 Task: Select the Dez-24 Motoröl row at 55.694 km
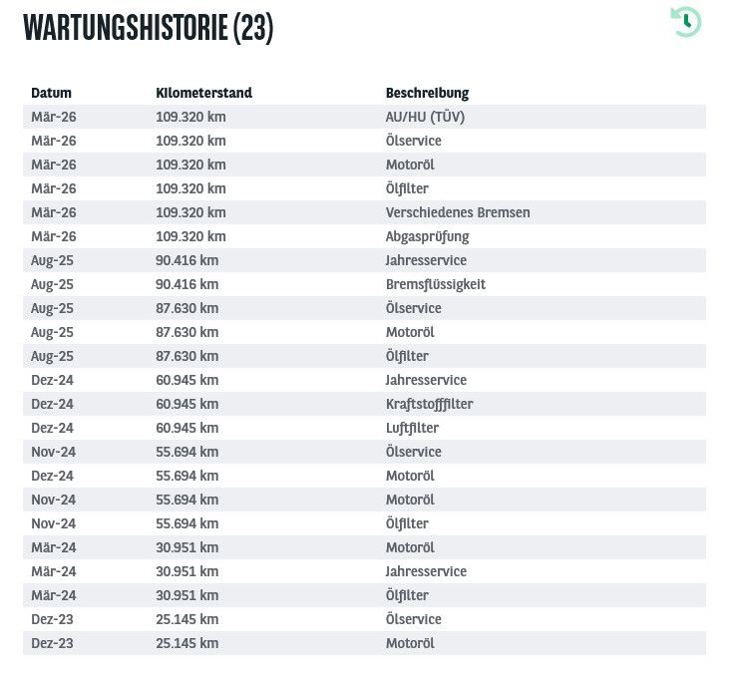pyautogui.click(x=364, y=476)
